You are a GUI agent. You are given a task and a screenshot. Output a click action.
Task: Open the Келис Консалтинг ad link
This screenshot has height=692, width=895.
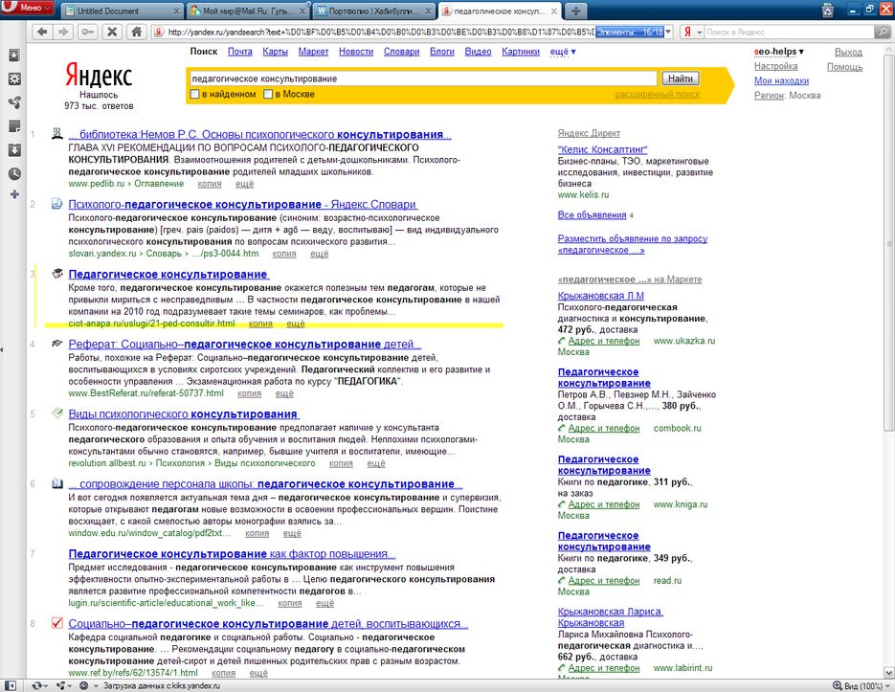(602, 149)
